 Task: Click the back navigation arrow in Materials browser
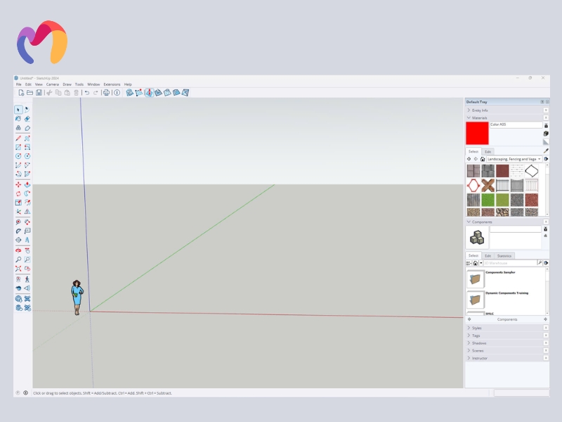tap(469, 159)
